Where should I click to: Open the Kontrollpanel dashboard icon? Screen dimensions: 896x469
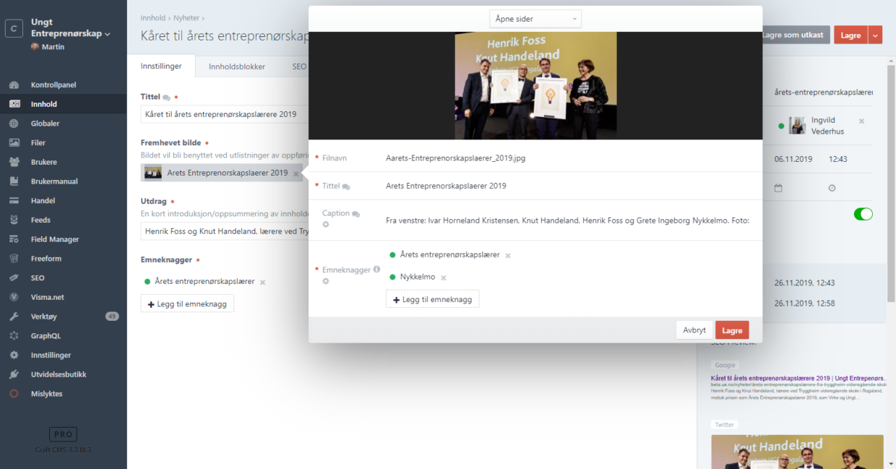[14, 85]
